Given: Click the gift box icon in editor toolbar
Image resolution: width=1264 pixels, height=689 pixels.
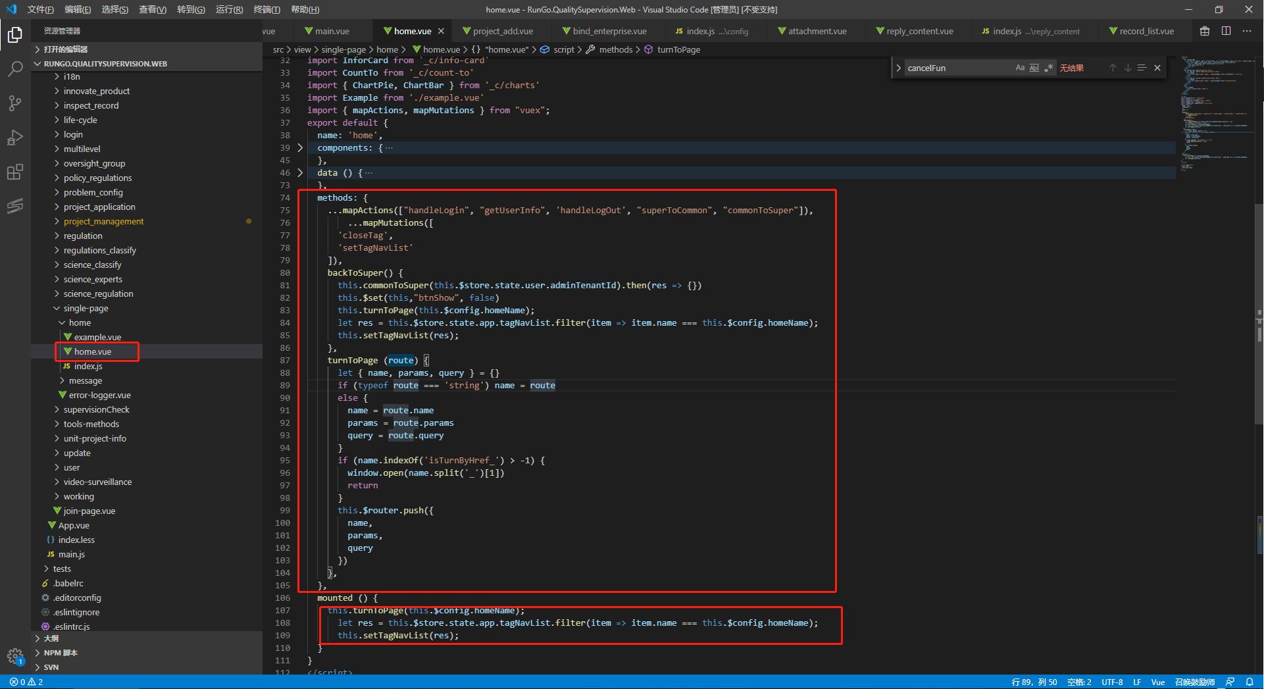Looking at the screenshot, I should coord(1205,31).
